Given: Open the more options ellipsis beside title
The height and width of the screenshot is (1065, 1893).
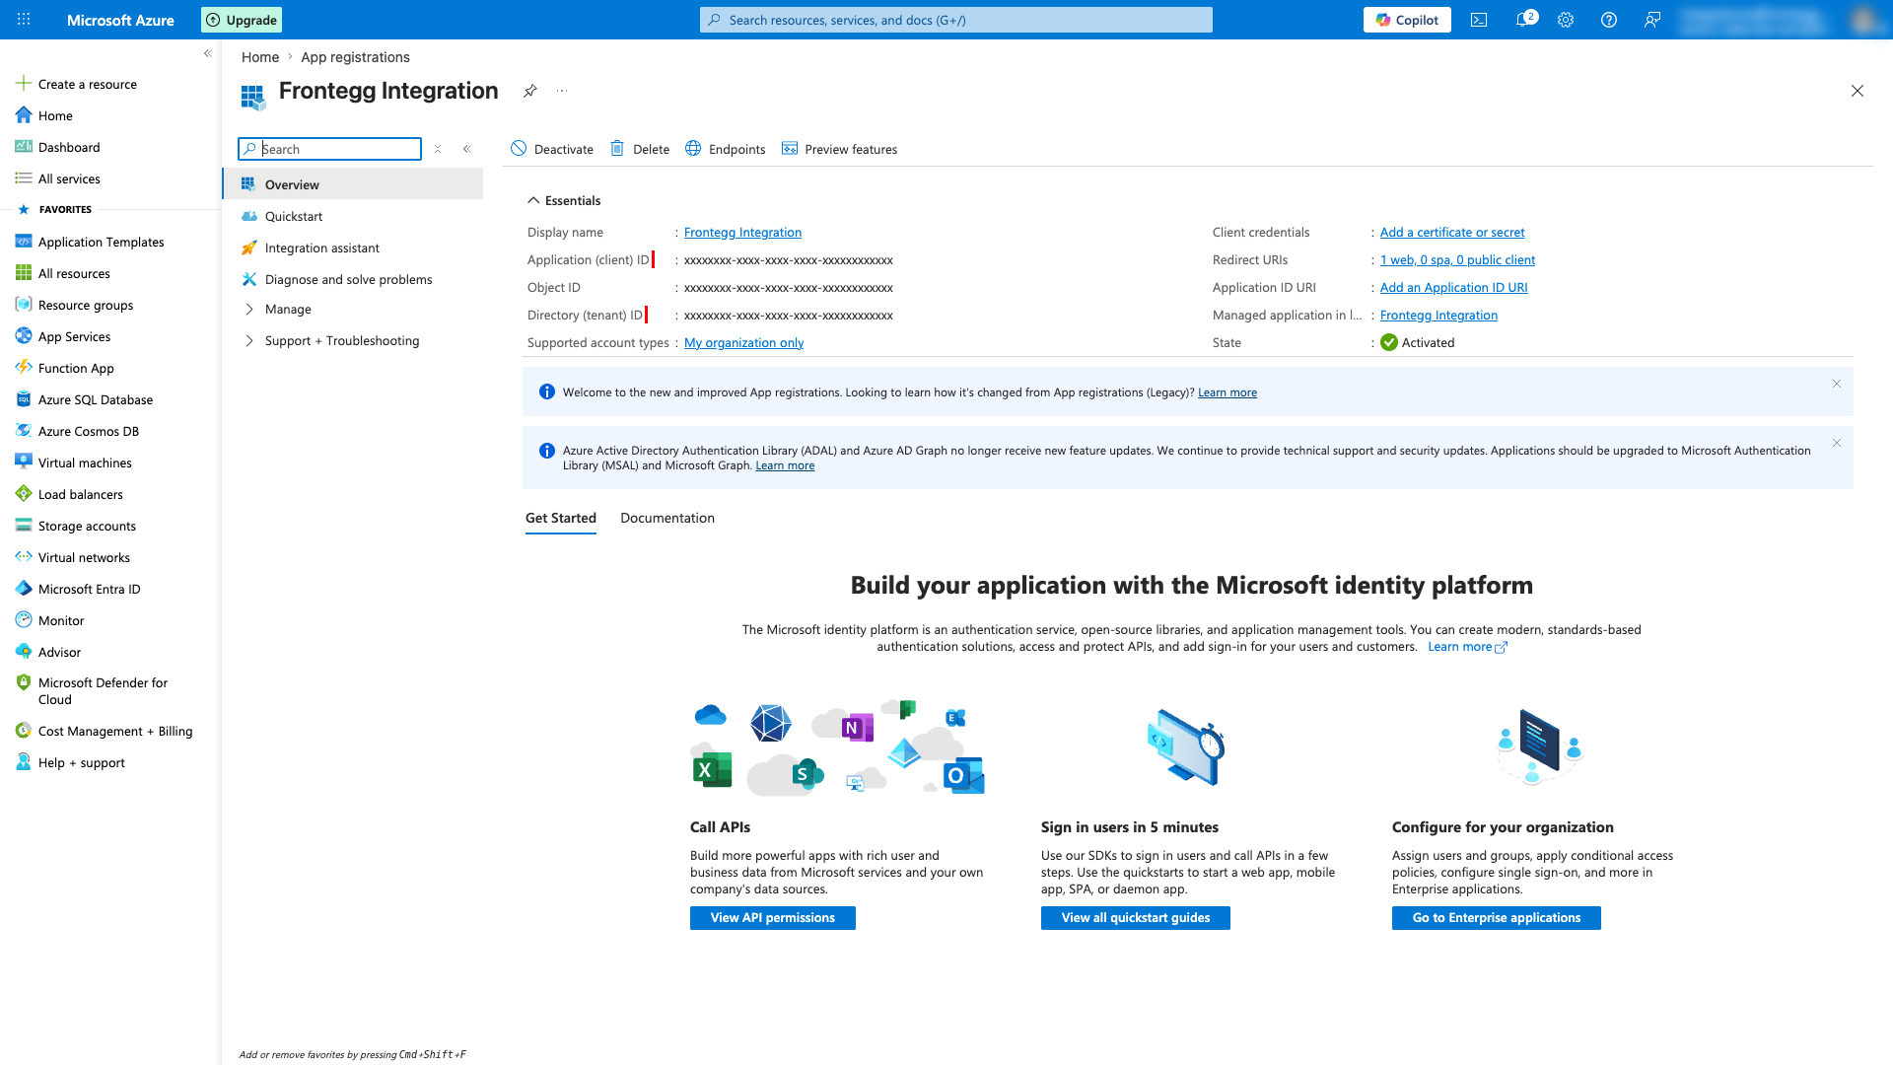Looking at the screenshot, I should pyautogui.click(x=562, y=91).
